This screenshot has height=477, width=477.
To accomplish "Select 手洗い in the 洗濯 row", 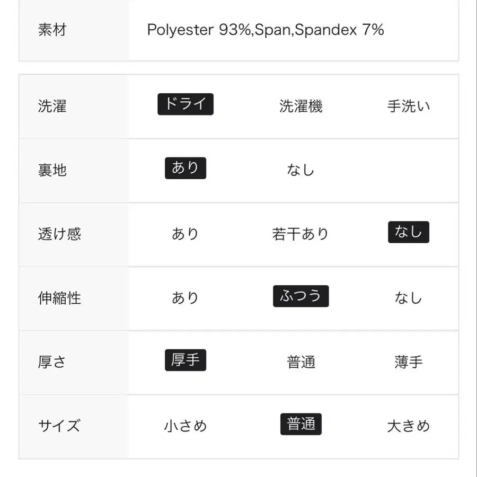I will pyautogui.click(x=408, y=106).
